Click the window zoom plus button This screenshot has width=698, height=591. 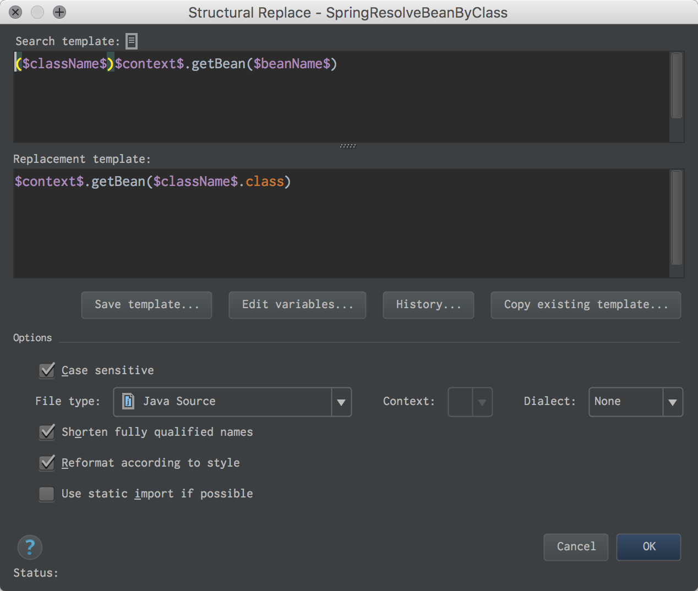point(59,12)
